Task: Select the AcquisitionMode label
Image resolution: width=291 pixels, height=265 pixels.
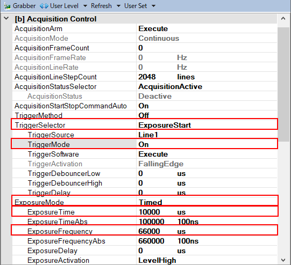Action: coord(41,38)
